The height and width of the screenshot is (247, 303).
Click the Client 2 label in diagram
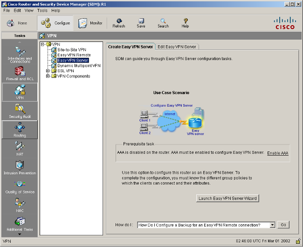145,133
